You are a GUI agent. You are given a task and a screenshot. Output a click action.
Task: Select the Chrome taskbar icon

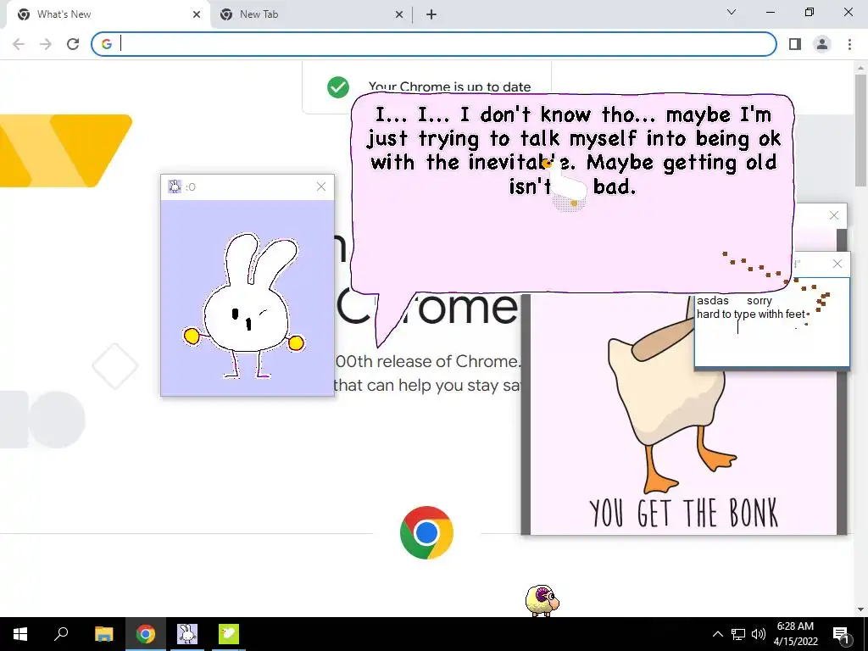pyautogui.click(x=146, y=634)
